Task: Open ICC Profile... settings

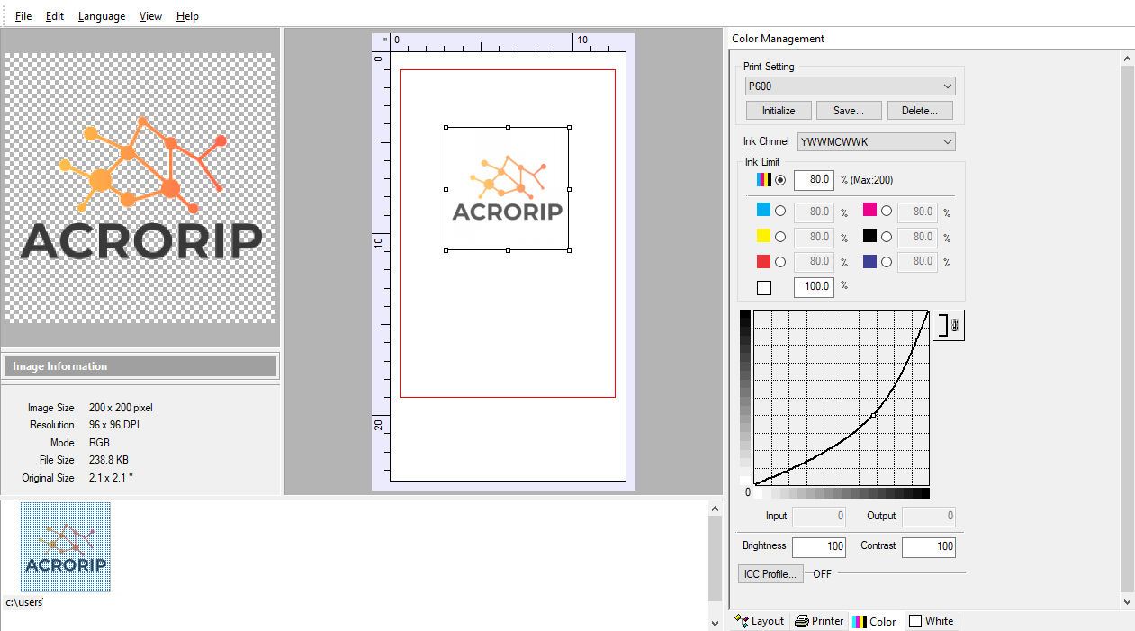Action: click(770, 574)
